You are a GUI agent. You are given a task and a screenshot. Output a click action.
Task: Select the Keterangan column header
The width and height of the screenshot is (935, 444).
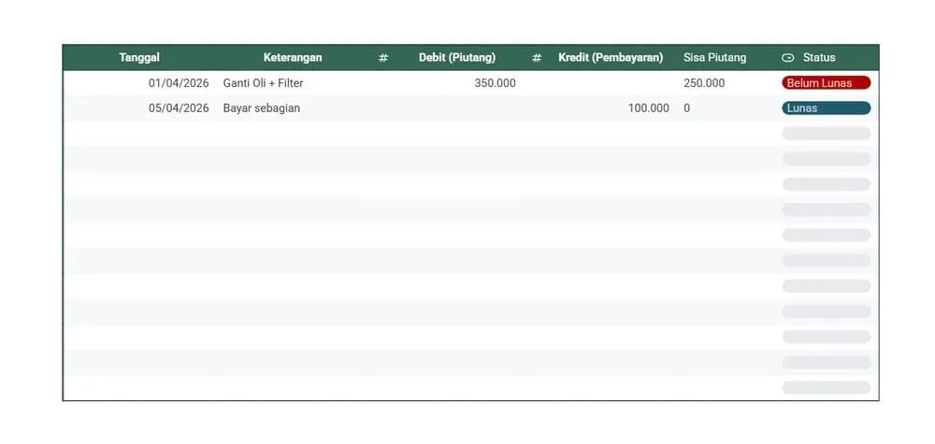click(293, 58)
